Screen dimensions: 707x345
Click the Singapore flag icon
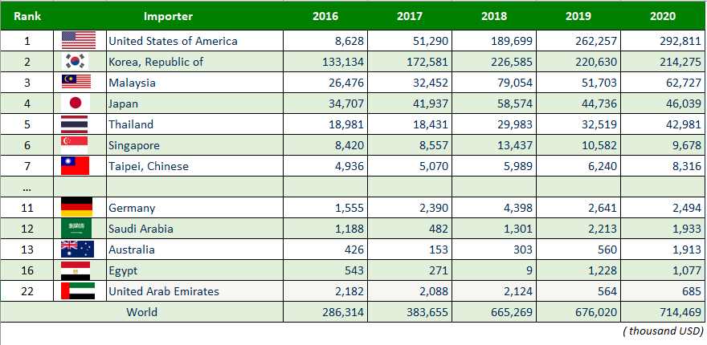coord(78,145)
